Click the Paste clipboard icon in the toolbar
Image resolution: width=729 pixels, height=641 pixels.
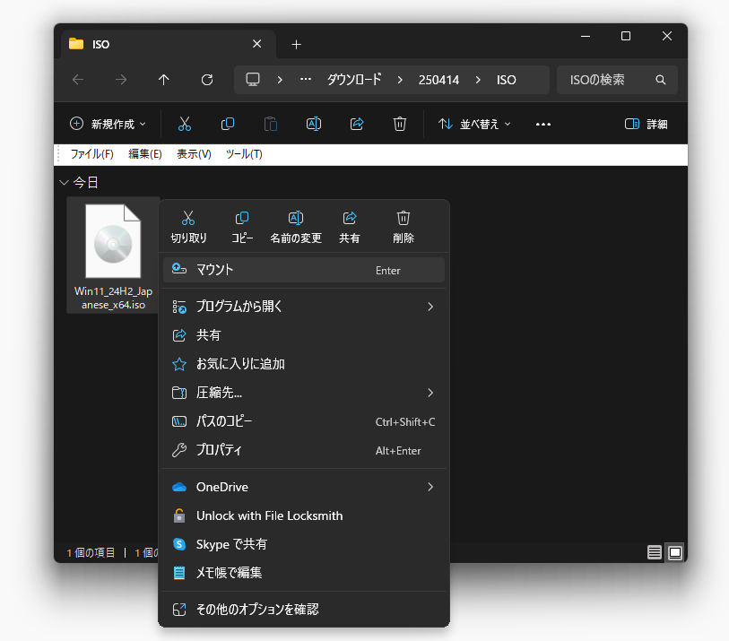(271, 124)
